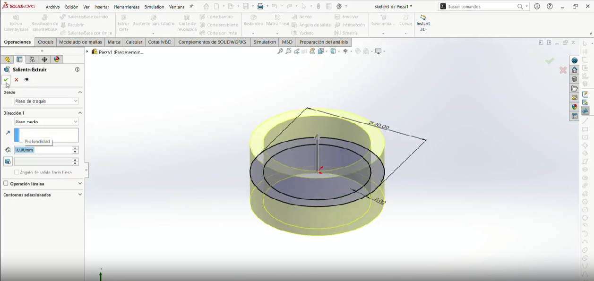The height and width of the screenshot is (281, 594).
Task: Accept the feature via the viewport green checkmark
Action: (550, 61)
